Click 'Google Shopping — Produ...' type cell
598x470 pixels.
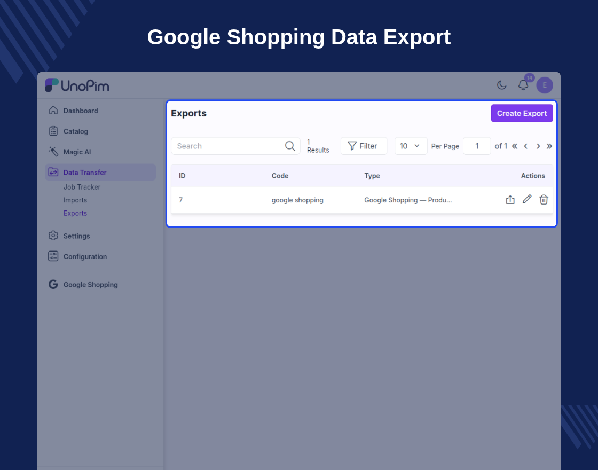click(408, 200)
